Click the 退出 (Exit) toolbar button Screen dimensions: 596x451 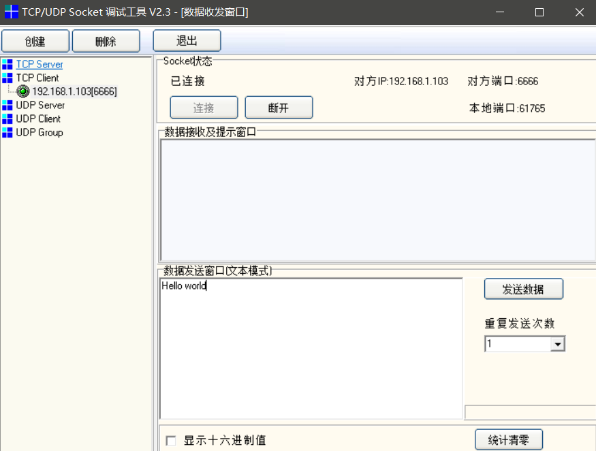187,40
